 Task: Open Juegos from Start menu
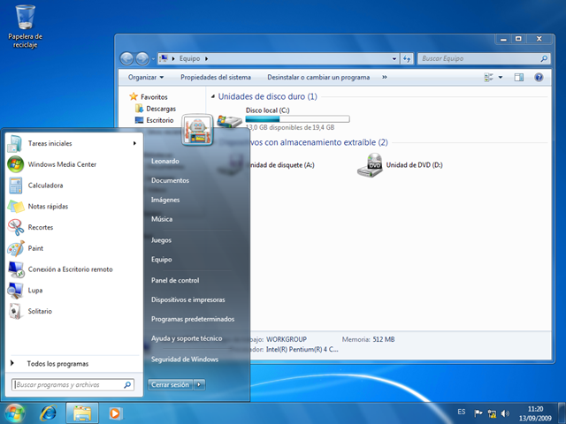(x=161, y=240)
